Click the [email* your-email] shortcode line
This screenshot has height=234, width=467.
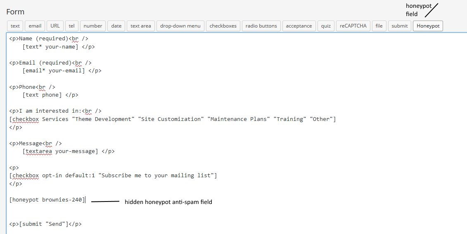tap(62, 71)
